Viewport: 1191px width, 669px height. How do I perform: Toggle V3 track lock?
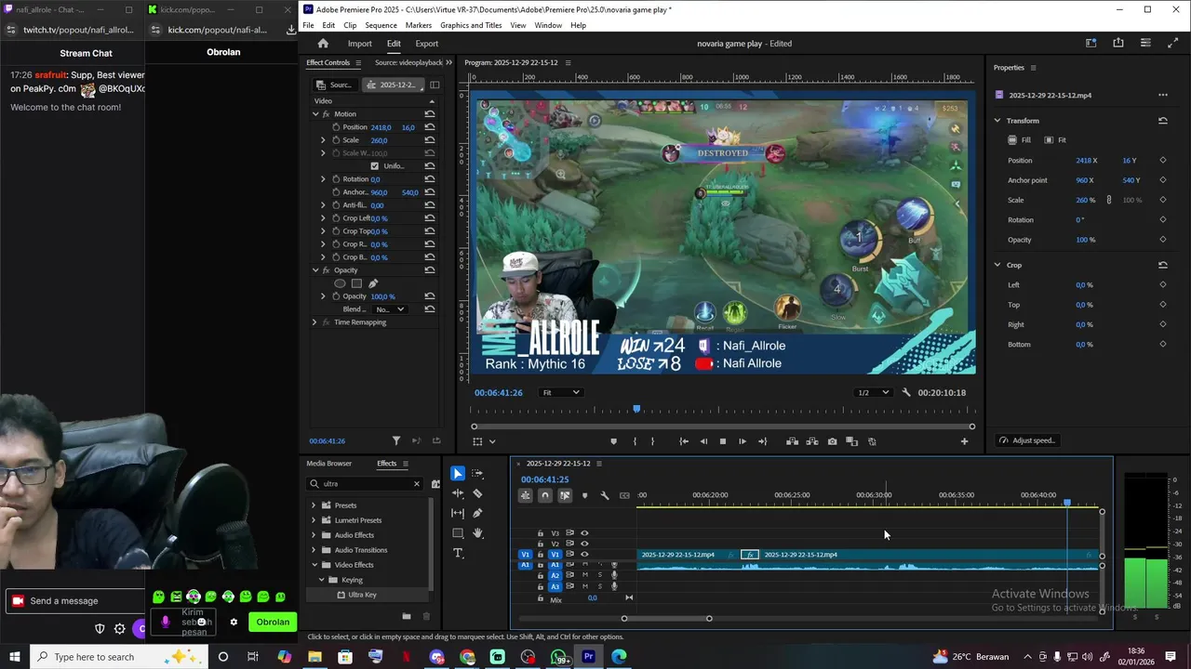tap(540, 533)
